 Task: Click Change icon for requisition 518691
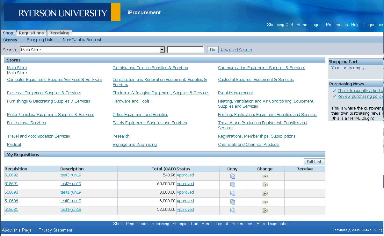(x=265, y=185)
